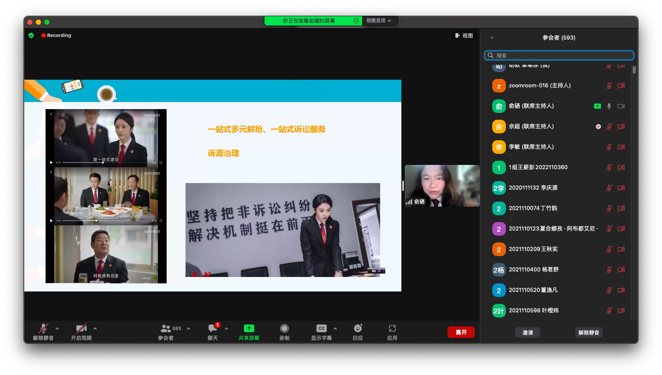Click the red leave meeting button
This screenshot has height=375, width=662.
click(x=461, y=332)
